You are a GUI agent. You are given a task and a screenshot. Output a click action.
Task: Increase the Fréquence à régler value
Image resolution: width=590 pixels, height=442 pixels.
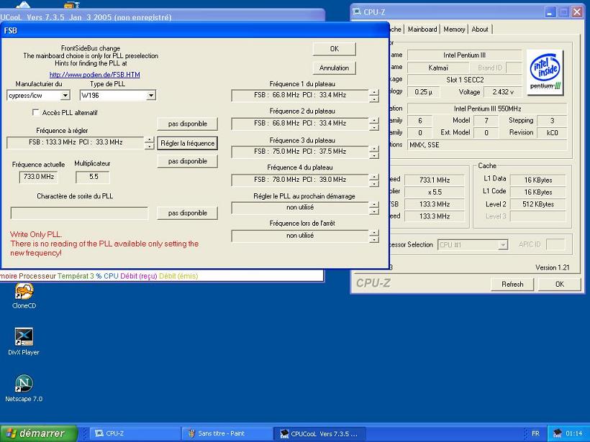(150, 139)
